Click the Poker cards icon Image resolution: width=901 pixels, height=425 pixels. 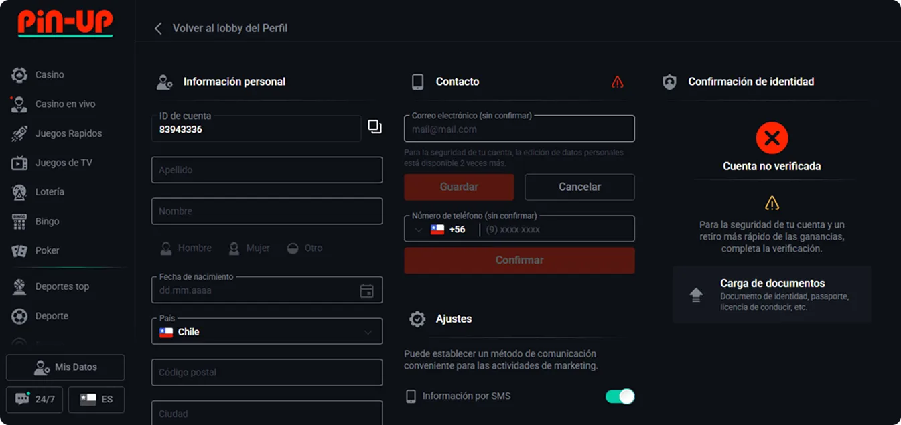(x=18, y=250)
